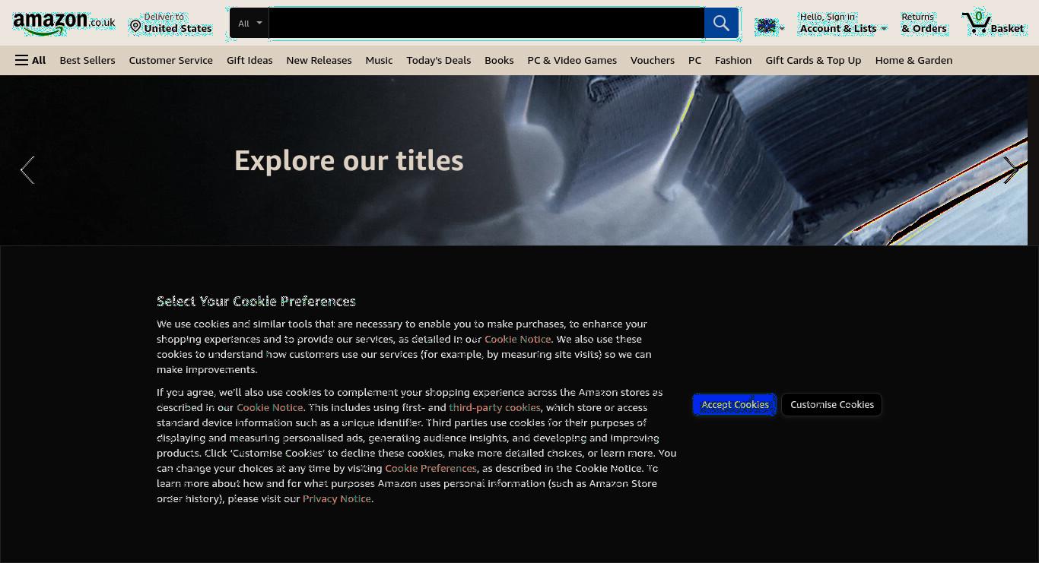
Task: Open Fashion menu item
Action: click(733, 60)
